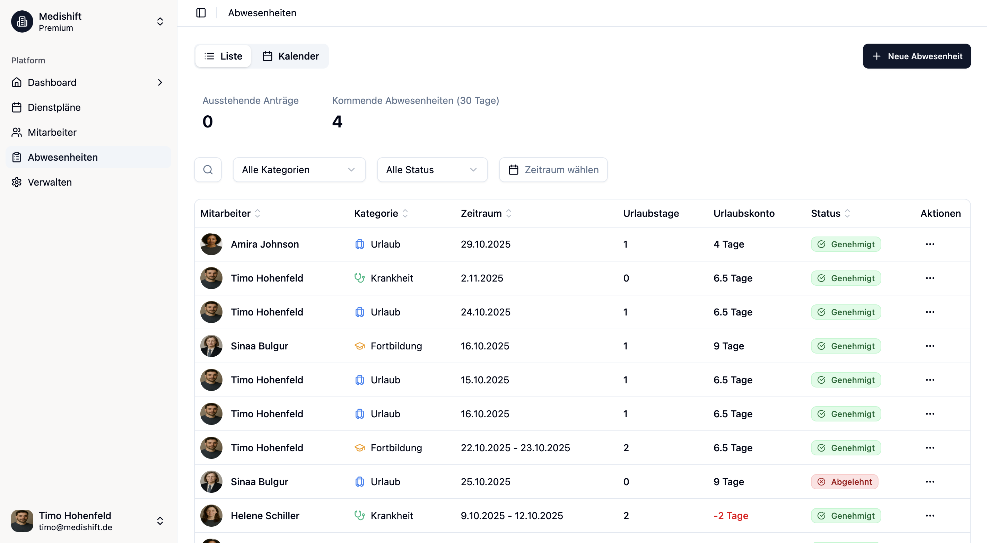Click the Krankheit stethoscope icon for Helene Schiller
Screen dimensions: 987x543
coord(359,516)
